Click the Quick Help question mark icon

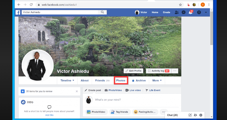click(x=199, y=12)
